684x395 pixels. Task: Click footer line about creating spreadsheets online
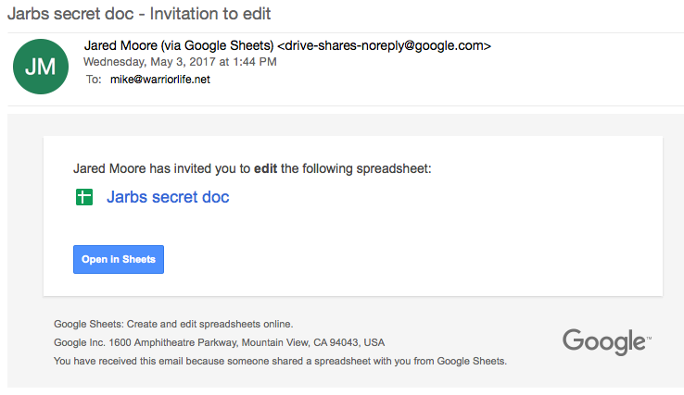pos(173,324)
